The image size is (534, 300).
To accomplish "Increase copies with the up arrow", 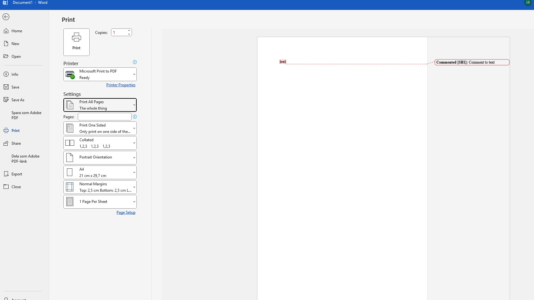I will [129, 31].
